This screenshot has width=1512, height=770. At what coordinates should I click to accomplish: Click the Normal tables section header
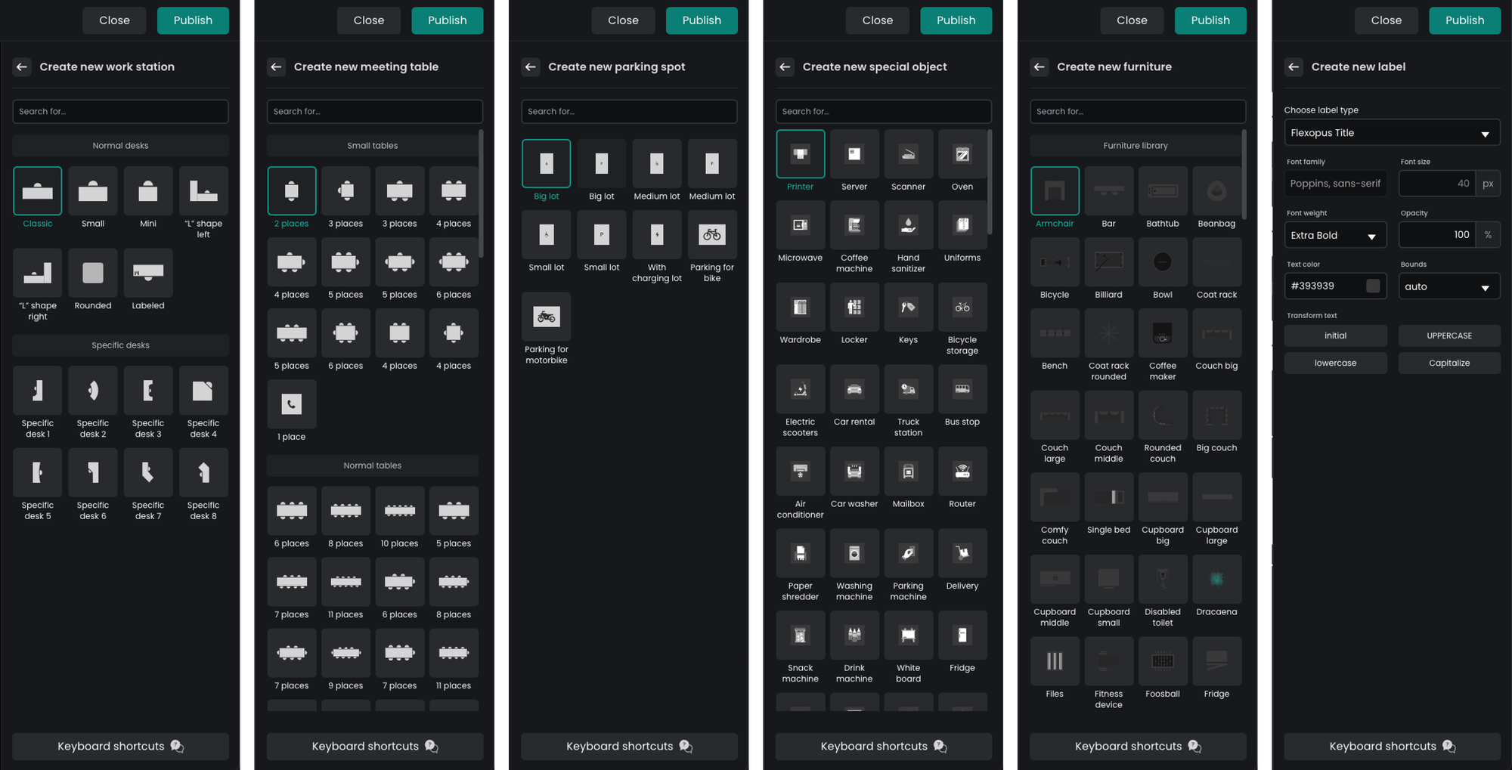point(372,465)
